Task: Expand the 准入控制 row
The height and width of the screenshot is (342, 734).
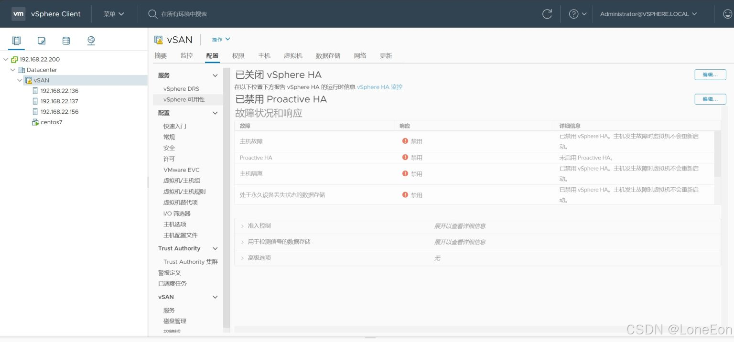Action: click(242, 226)
